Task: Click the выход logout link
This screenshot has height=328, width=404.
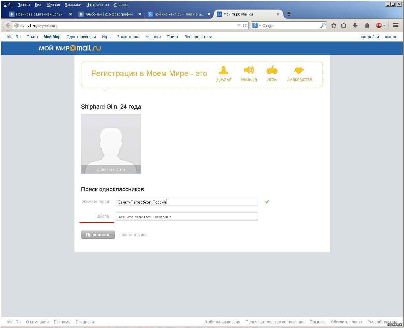Action: (x=390, y=37)
